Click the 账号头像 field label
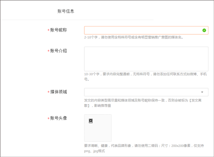 (x=59, y=118)
